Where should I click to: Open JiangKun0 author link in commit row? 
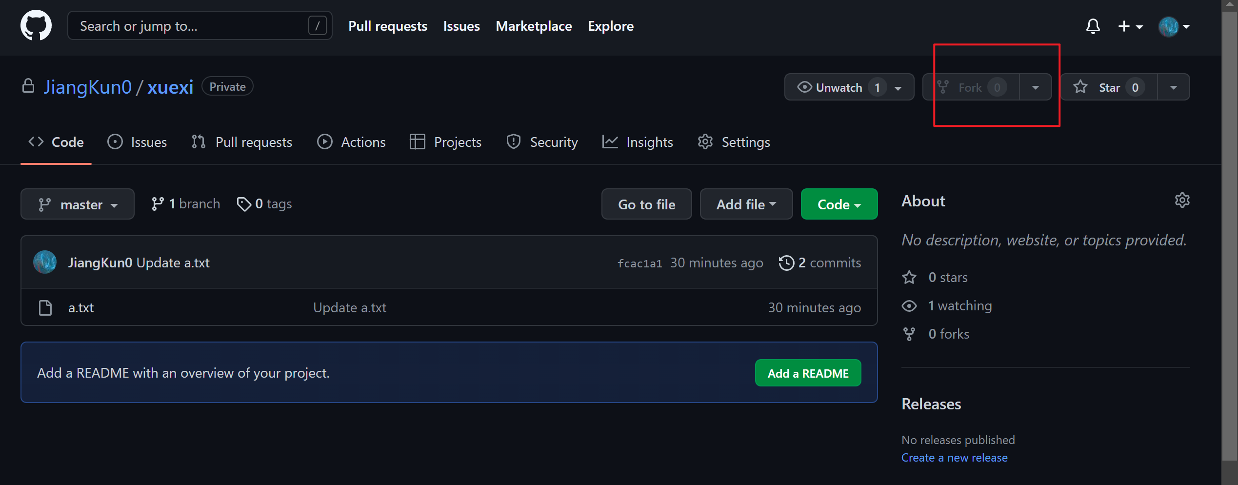(x=100, y=263)
